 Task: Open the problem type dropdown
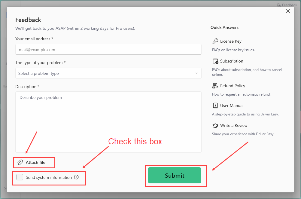point(108,73)
